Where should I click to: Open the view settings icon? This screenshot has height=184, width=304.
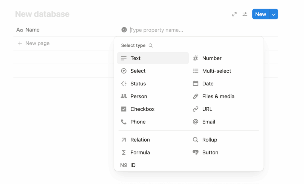[245, 14]
